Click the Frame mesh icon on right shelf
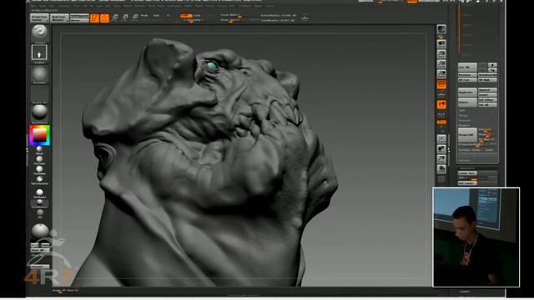The image size is (534, 300). tap(441, 138)
